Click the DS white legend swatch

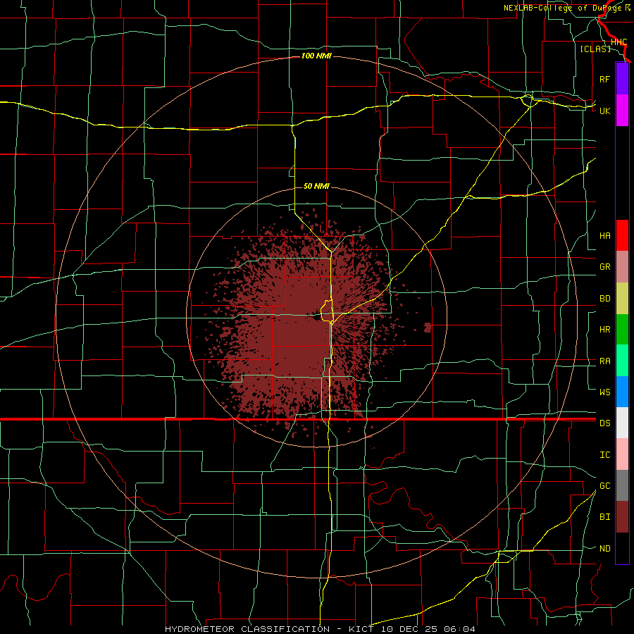coord(622,423)
